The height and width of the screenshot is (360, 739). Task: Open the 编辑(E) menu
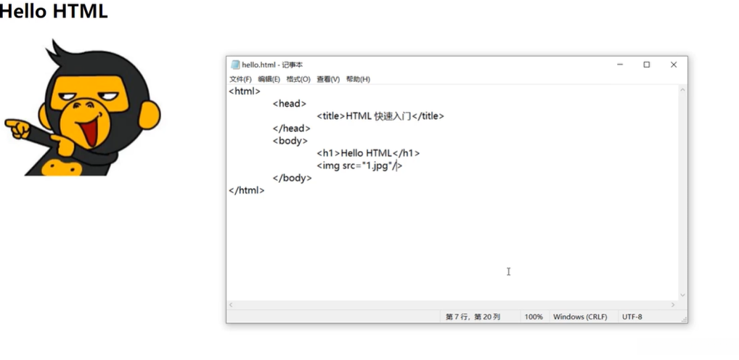pyautogui.click(x=269, y=79)
